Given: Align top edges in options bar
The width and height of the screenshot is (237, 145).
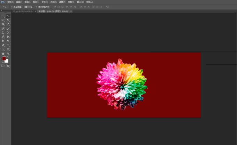Looking at the screenshot, I should click(x=55, y=7).
